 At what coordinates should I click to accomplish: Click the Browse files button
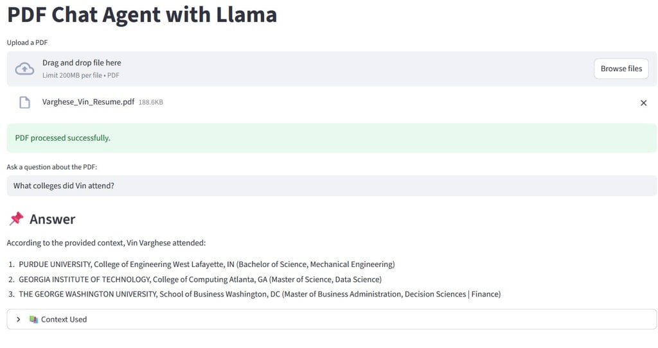pyautogui.click(x=621, y=69)
